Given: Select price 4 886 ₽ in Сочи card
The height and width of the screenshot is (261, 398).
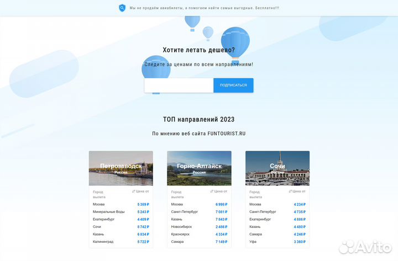Looking at the screenshot, I should (x=300, y=219).
